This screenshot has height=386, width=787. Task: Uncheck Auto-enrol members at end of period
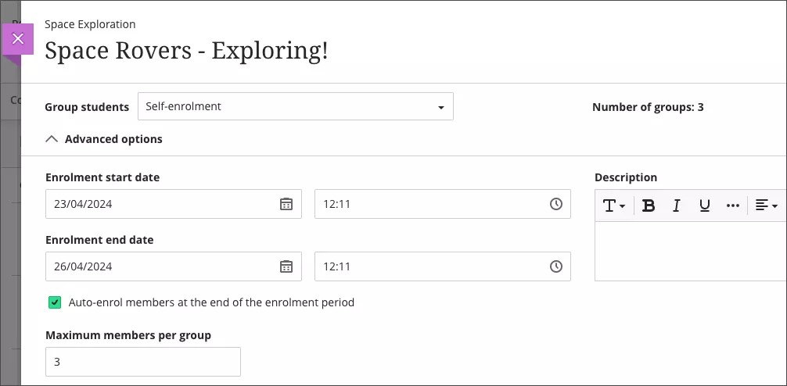coord(55,302)
